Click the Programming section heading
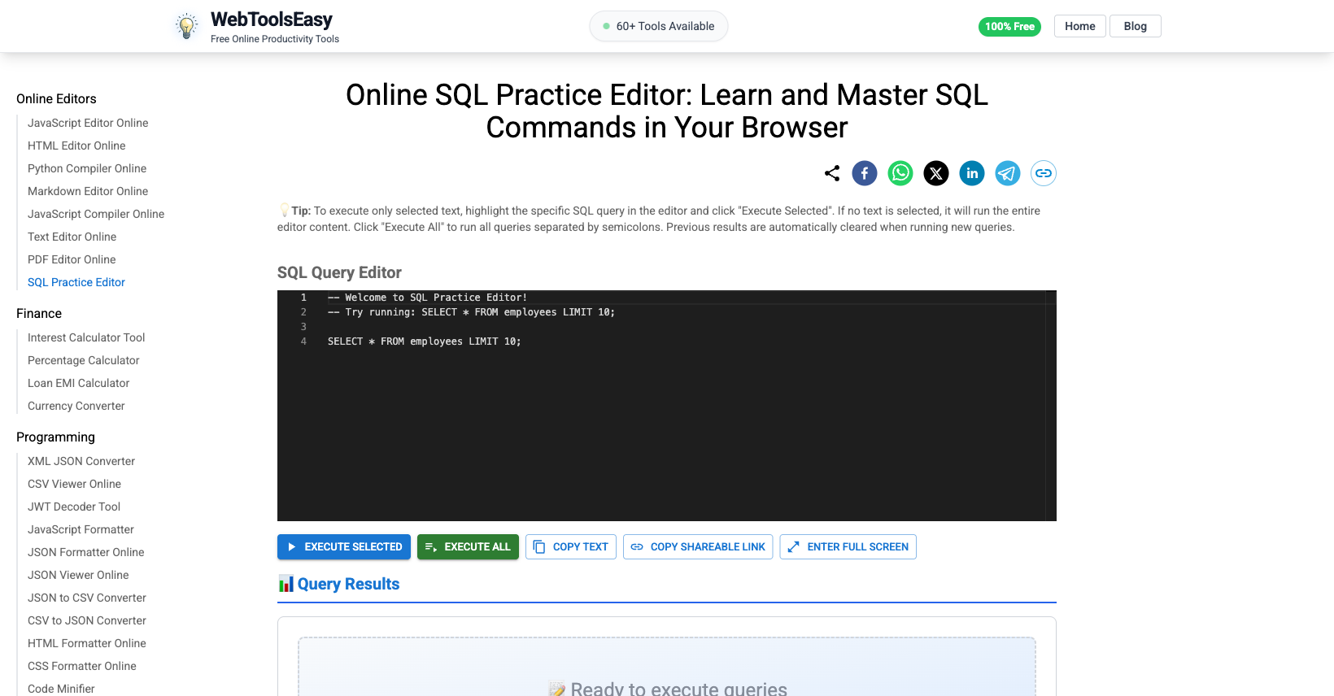Screen dimensions: 1334x696 [x=55, y=437]
